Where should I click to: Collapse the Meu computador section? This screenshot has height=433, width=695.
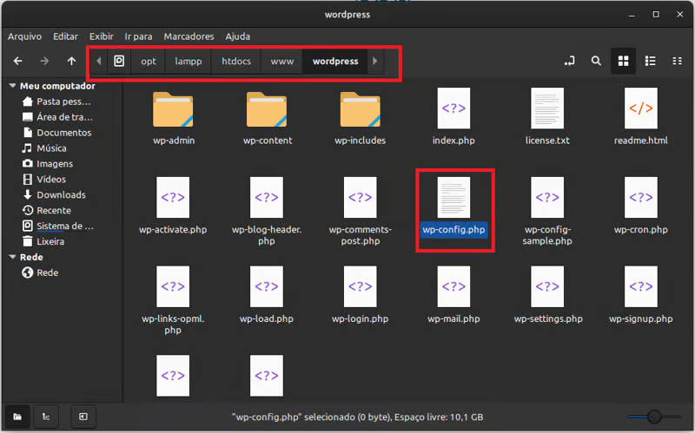click(x=12, y=85)
